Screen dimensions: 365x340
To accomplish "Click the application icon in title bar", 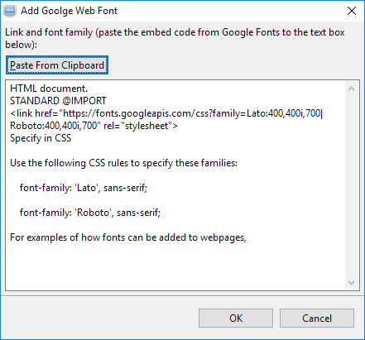I will (10, 11).
